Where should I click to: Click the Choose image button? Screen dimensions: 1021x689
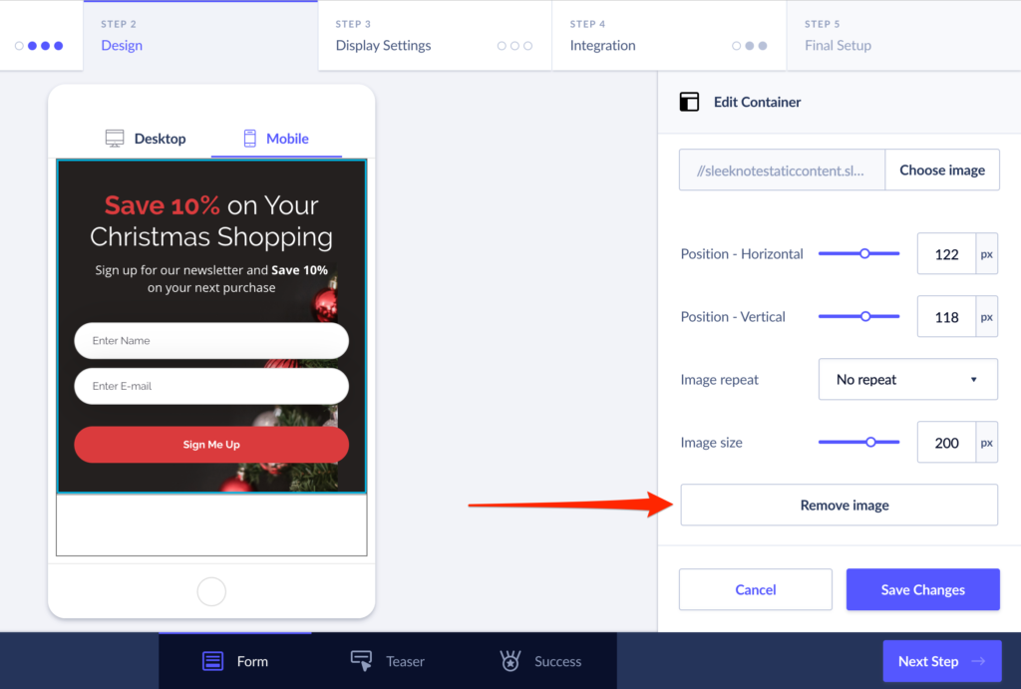941,171
